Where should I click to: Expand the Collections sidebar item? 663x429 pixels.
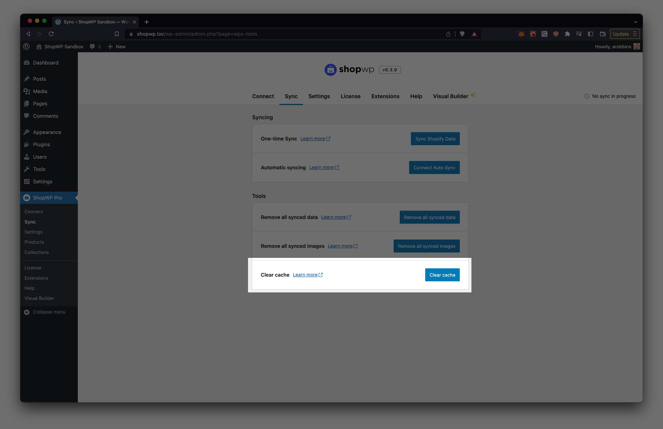click(x=37, y=252)
